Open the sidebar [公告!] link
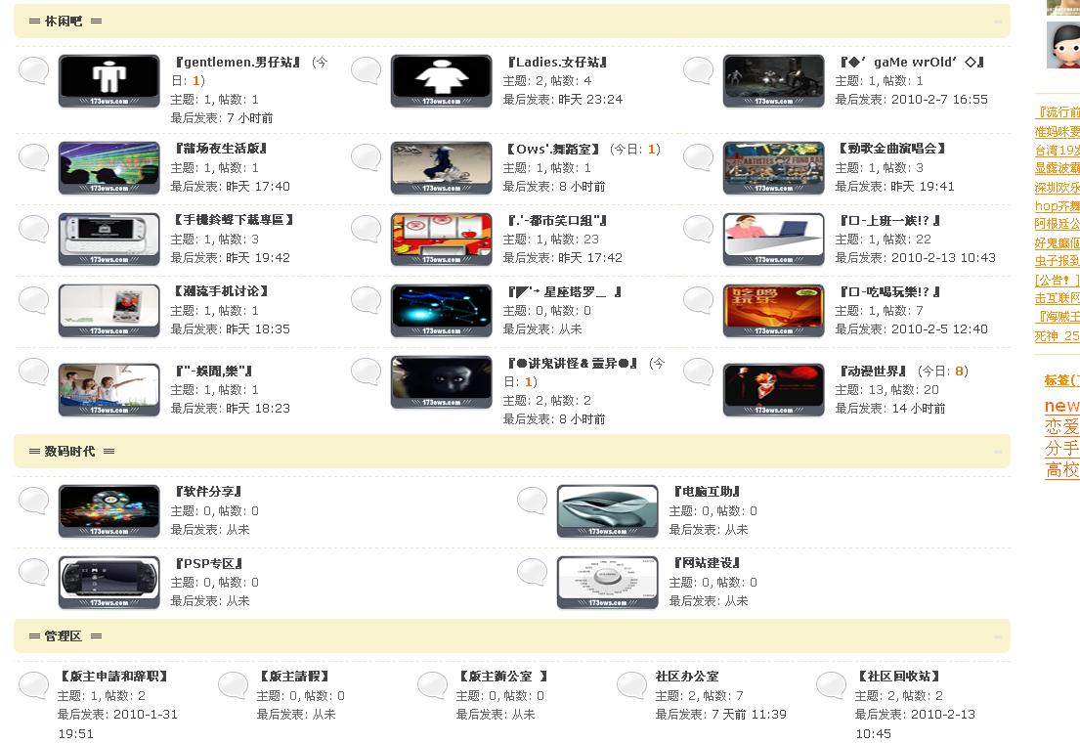1080x744 pixels. (1058, 281)
